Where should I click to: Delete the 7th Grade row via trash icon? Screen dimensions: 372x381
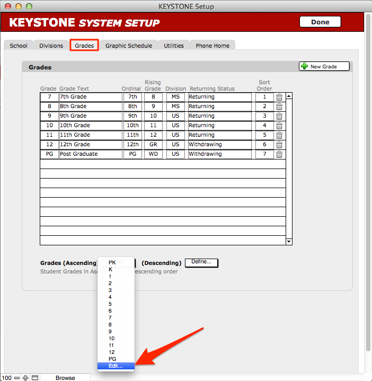pyautogui.click(x=279, y=97)
